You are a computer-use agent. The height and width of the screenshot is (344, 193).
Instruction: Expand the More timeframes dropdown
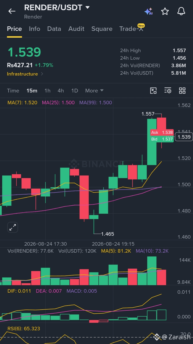click(x=94, y=91)
